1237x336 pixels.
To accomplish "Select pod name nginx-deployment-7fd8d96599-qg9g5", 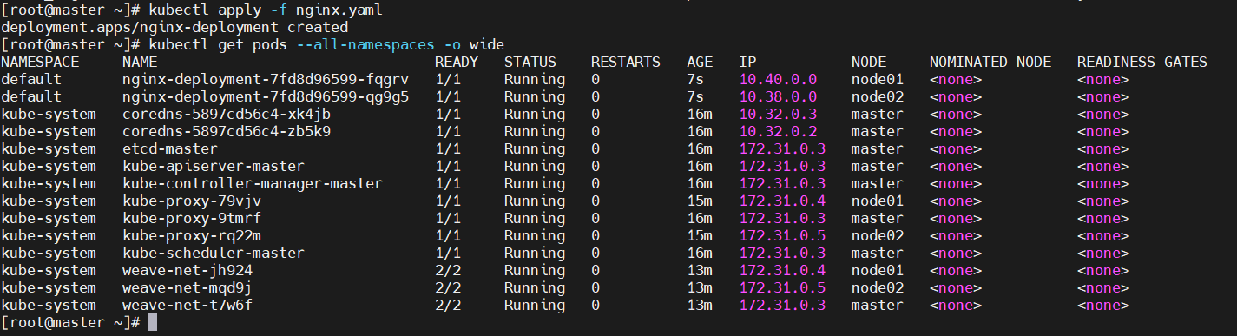I will [x=266, y=96].
